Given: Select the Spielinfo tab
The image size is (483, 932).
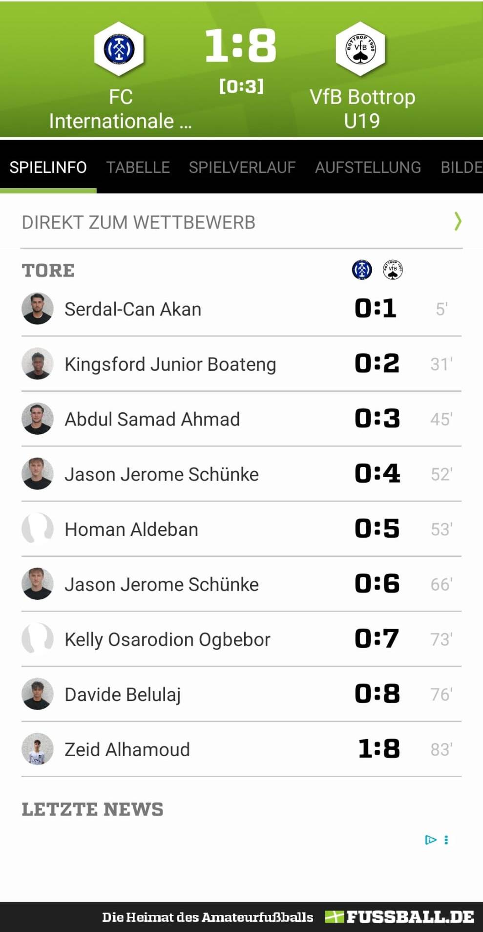Looking at the screenshot, I should coord(48,168).
